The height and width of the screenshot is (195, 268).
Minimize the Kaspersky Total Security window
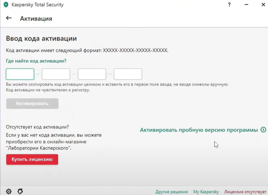click(246, 4)
